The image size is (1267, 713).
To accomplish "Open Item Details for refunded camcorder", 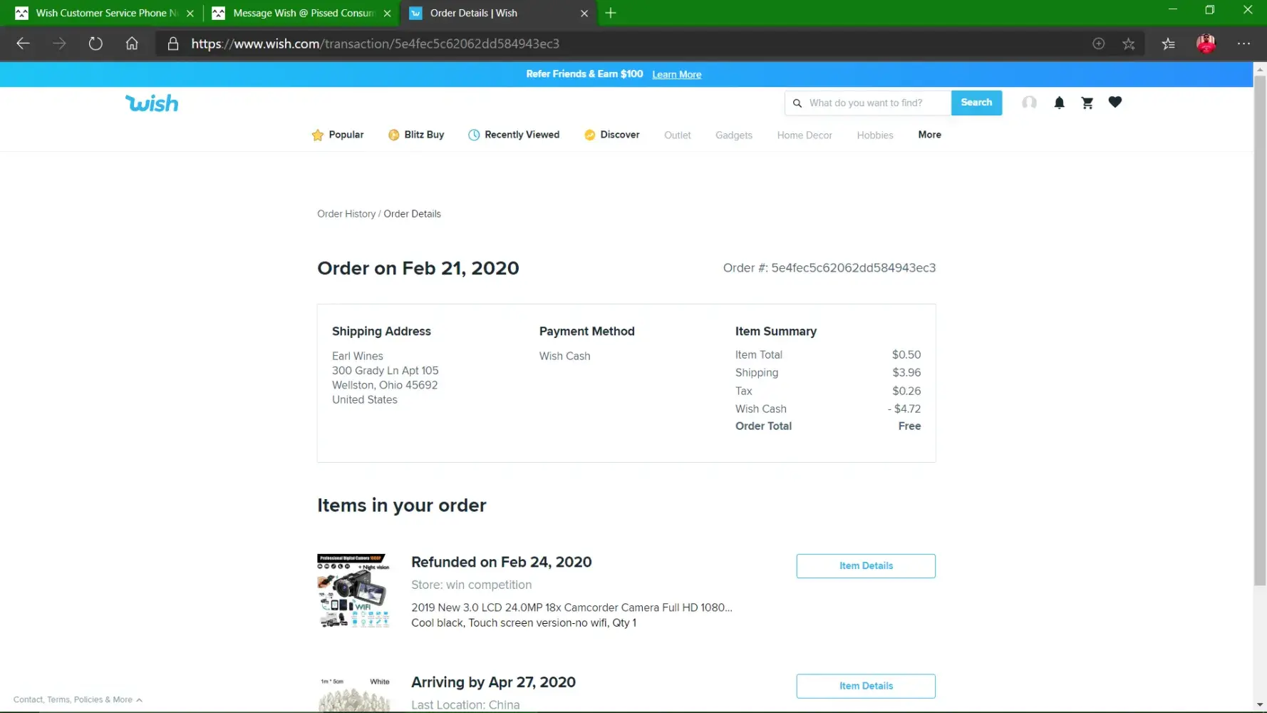I will click(x=865, y=566).
